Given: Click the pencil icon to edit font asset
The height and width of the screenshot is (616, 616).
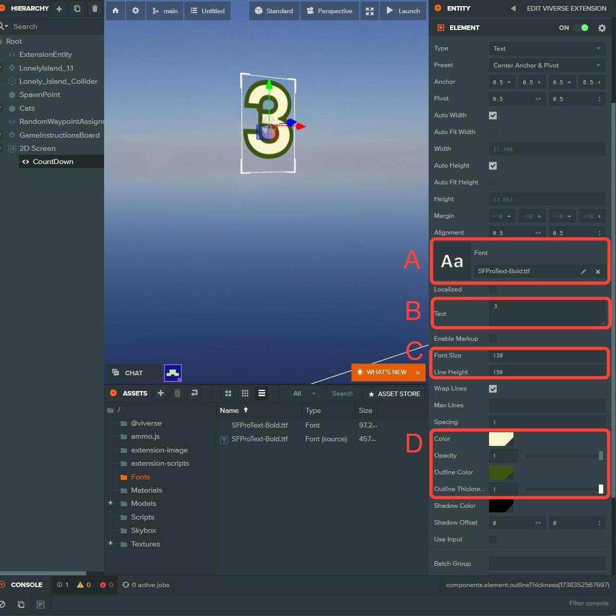Looking at the screenshot, I should (x=583, y=272).
